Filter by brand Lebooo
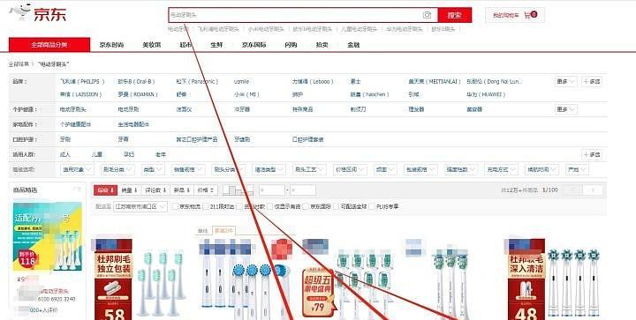Screen dimensions: 636x320 (313, 81)
